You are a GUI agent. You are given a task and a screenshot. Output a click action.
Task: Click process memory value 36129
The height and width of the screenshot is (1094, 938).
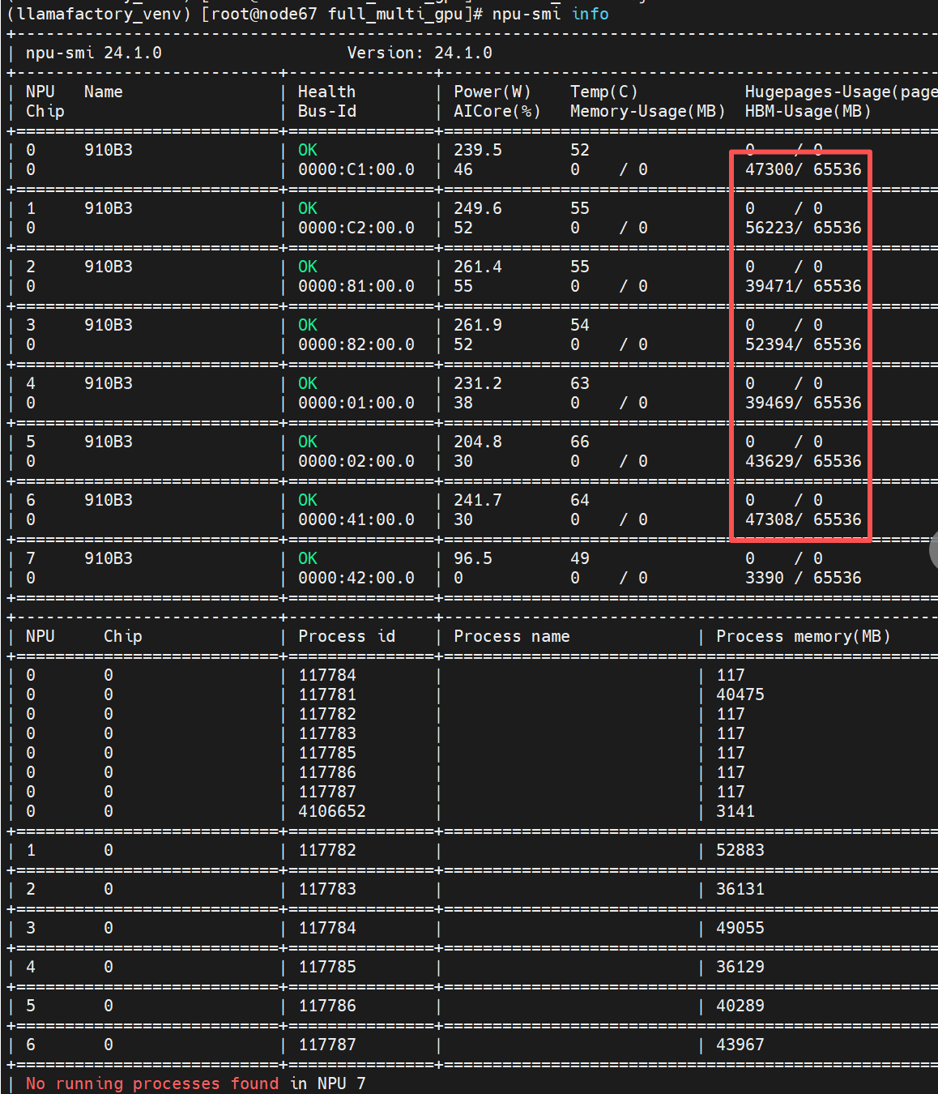740,967
